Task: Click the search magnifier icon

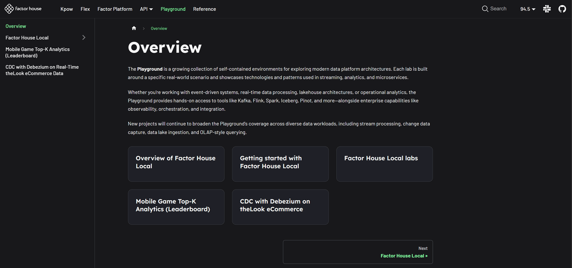Action: tap(485, 9)
